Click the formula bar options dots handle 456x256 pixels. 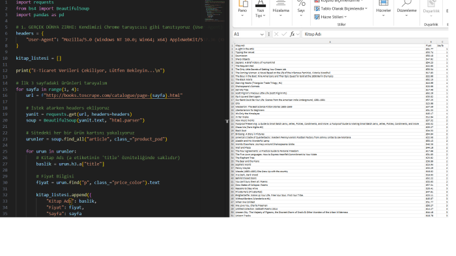click(x=268, y=34)
